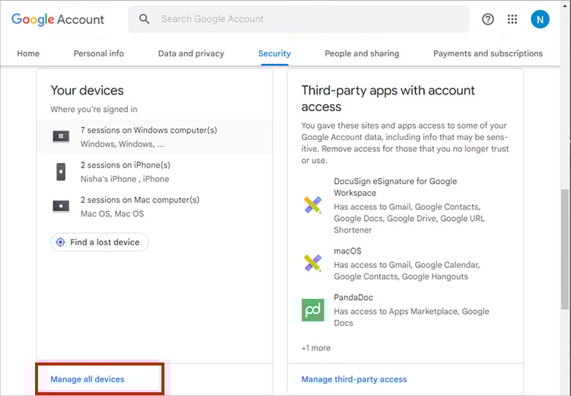Click the iPhone device icon
Viewport: 571px width, 396px height.
61,172
